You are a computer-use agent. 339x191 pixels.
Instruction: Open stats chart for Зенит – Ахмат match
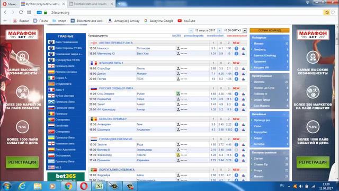(x=244, y=104)
